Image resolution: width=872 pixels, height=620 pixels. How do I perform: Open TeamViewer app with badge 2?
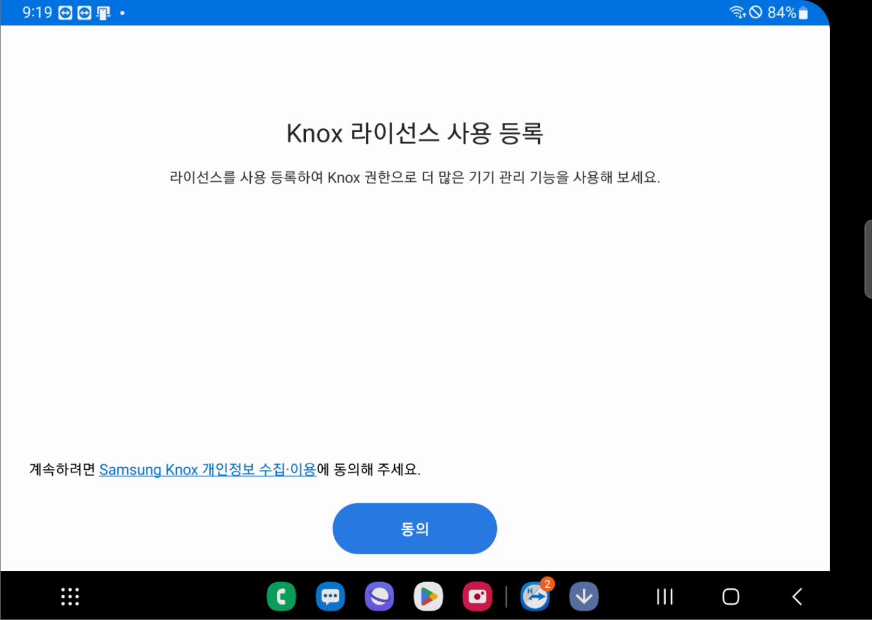point(535,597)
